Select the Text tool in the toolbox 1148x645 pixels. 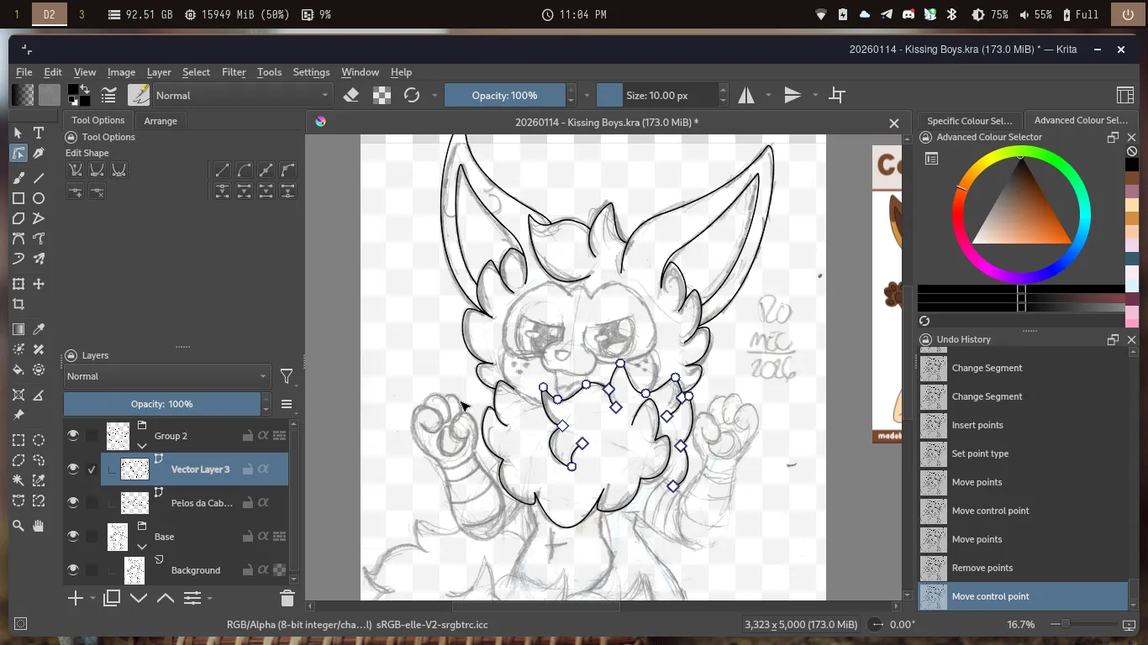pyautogui.click(x=39, y=133)
